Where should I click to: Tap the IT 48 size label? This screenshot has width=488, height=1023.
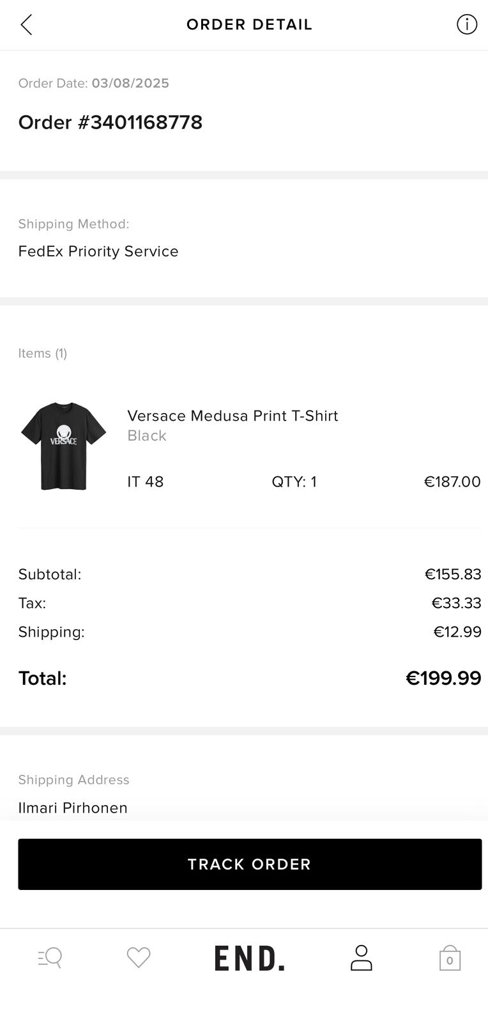click(145, 481)
